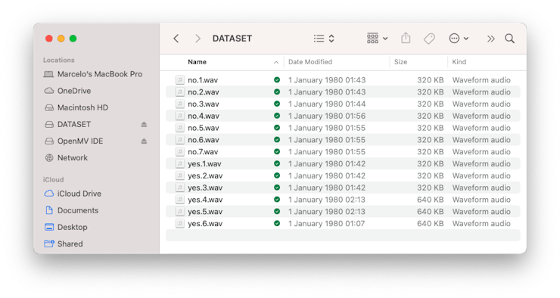Image resolution: width=560 pixels, height=298 pixels.
Task: Eject the DATASET volume
Action: pos(144,124)
